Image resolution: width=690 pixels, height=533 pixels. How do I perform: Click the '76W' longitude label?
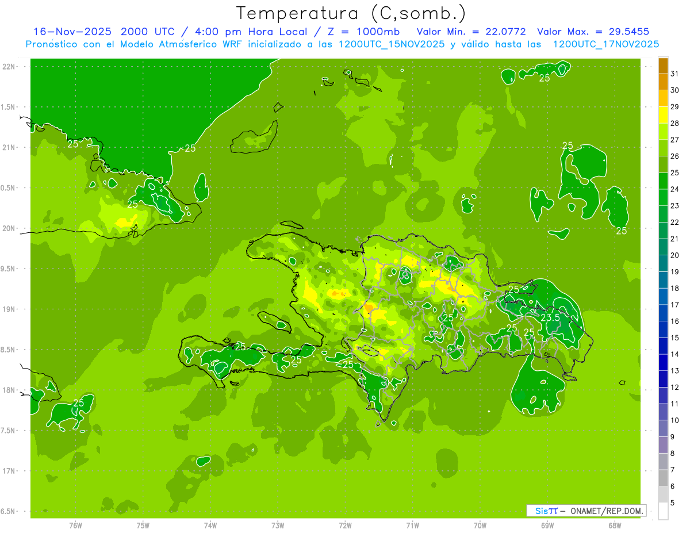(x=75, y=525)
